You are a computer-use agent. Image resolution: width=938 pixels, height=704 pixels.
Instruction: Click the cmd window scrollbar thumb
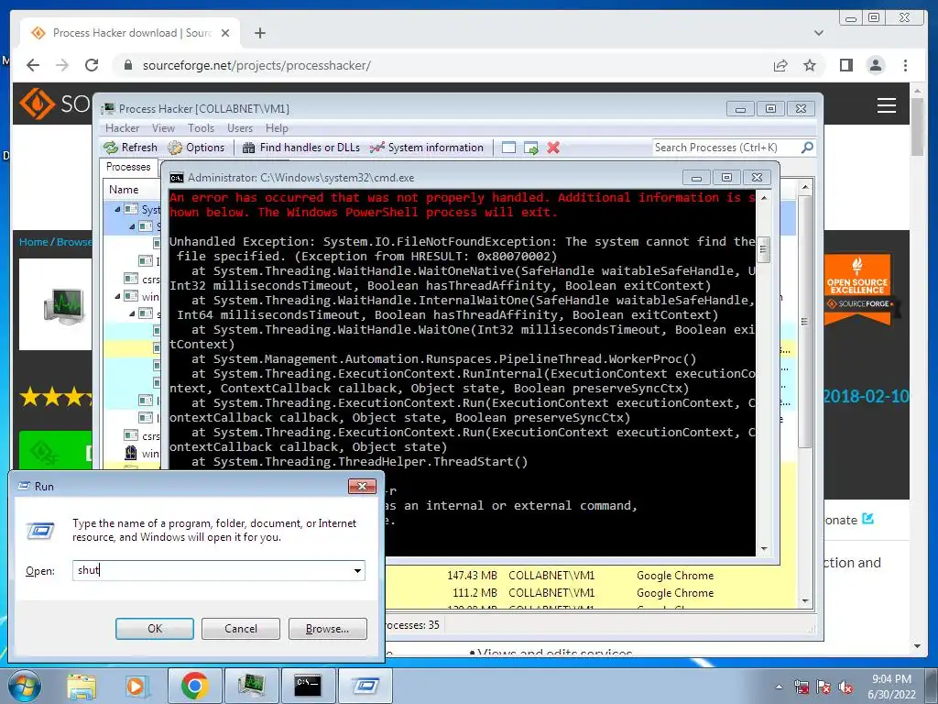764,249
